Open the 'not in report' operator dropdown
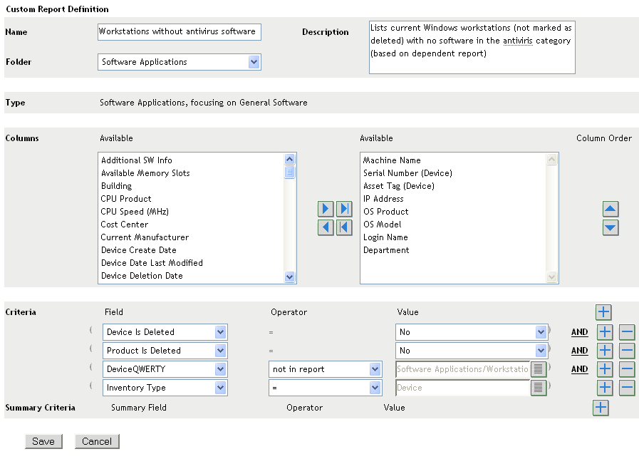This screenshot has width=639, height=459. pos(375,369)
